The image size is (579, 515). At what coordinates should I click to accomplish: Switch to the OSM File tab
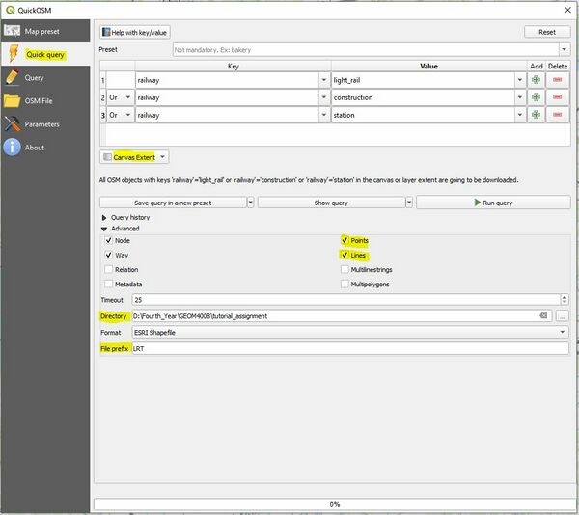click(x=41, y=101)
